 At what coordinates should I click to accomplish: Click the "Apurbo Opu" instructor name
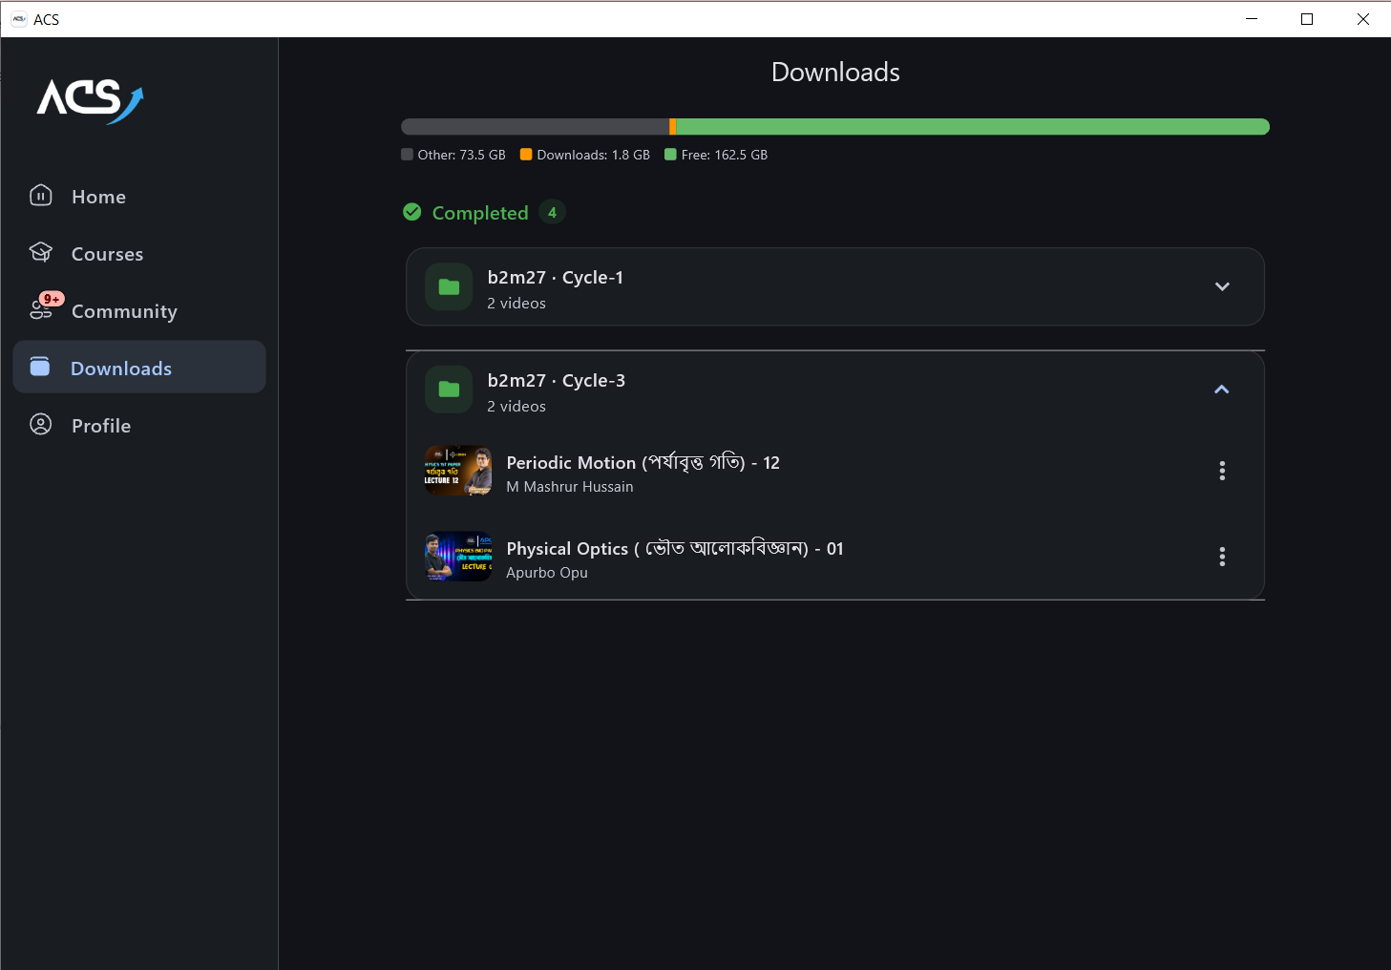tap(547, 573)
